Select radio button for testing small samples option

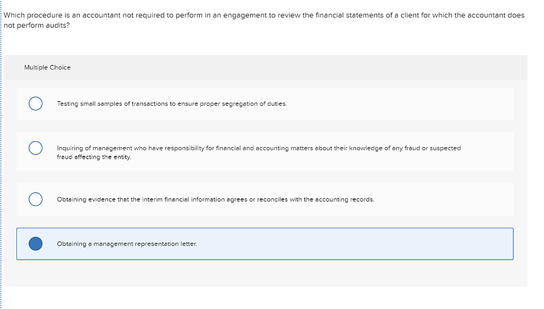pos(36,104)
